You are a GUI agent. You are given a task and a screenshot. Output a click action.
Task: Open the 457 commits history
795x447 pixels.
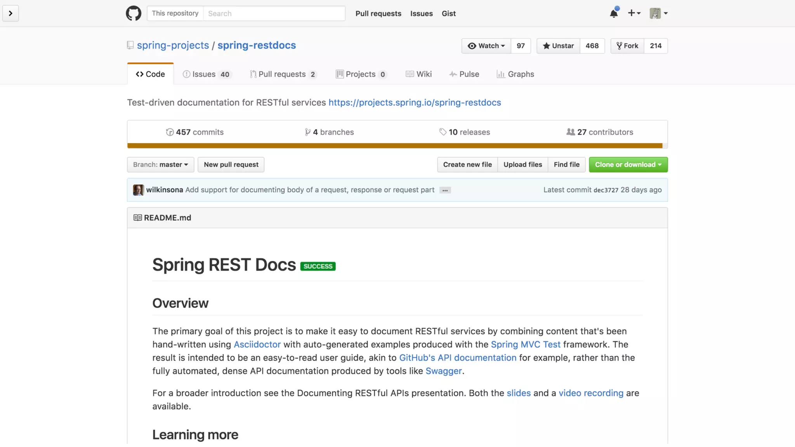(x=194, y=132)
